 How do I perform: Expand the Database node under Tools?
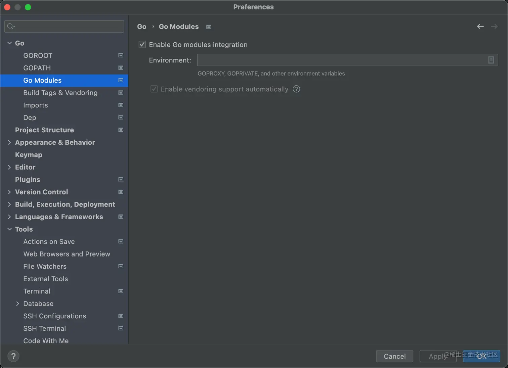tap(17, 304)
